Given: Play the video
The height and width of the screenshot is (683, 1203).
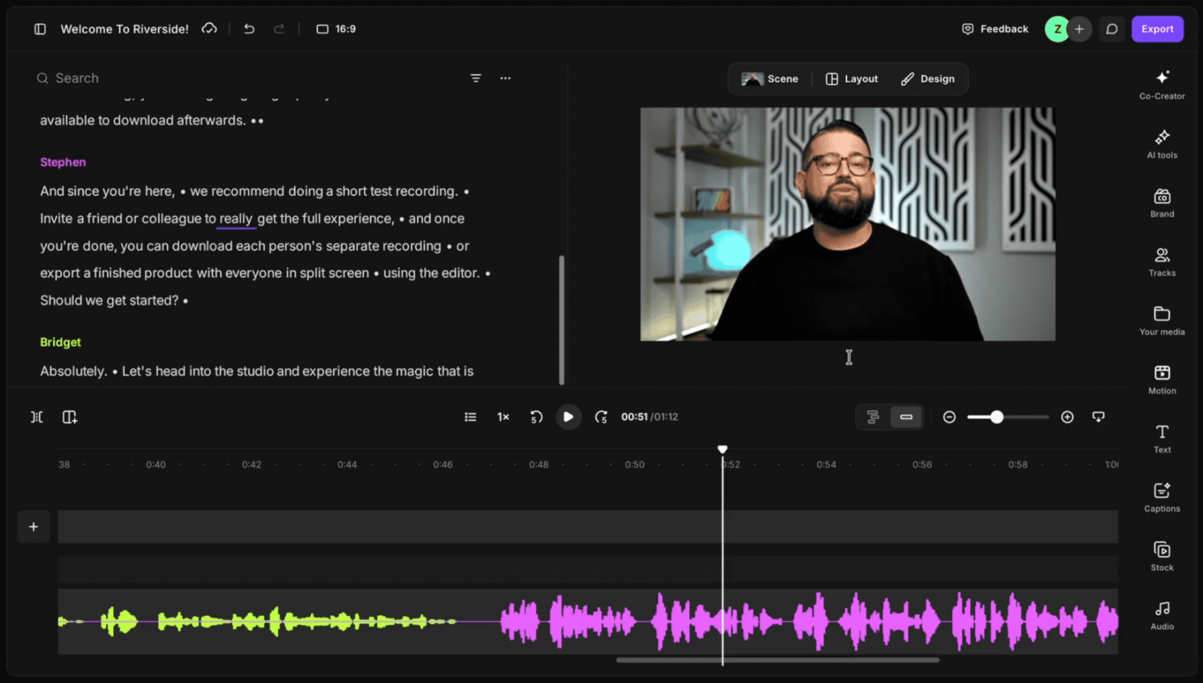Looking at the screenshot, I should pyautogui.click(x=568, y=417).
